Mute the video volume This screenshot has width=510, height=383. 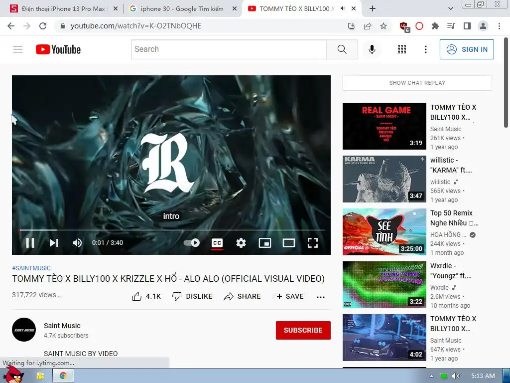point(77,243)
